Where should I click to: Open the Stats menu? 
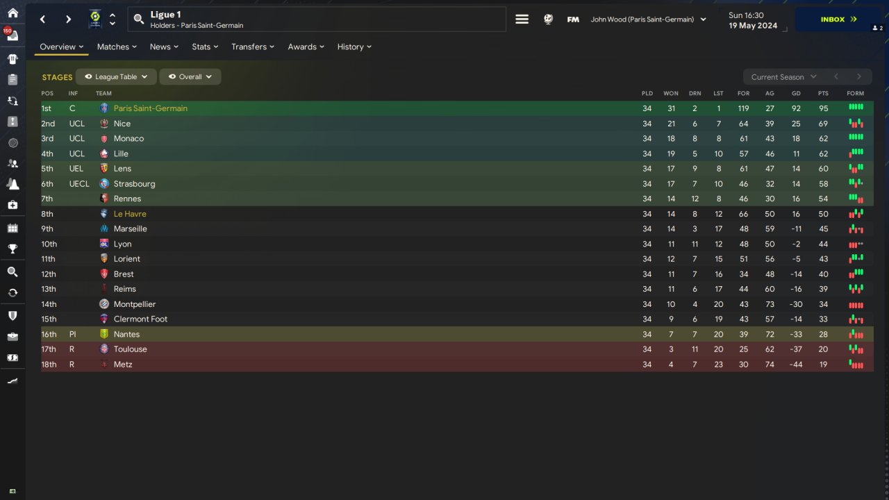click(205, 47)
